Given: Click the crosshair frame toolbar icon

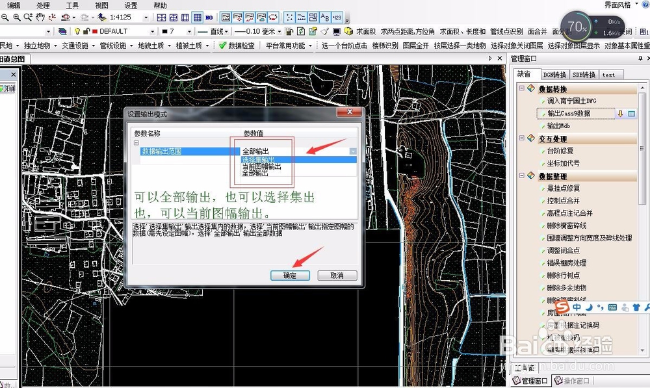Looking at the screenshot, I should tap(161, 18).
